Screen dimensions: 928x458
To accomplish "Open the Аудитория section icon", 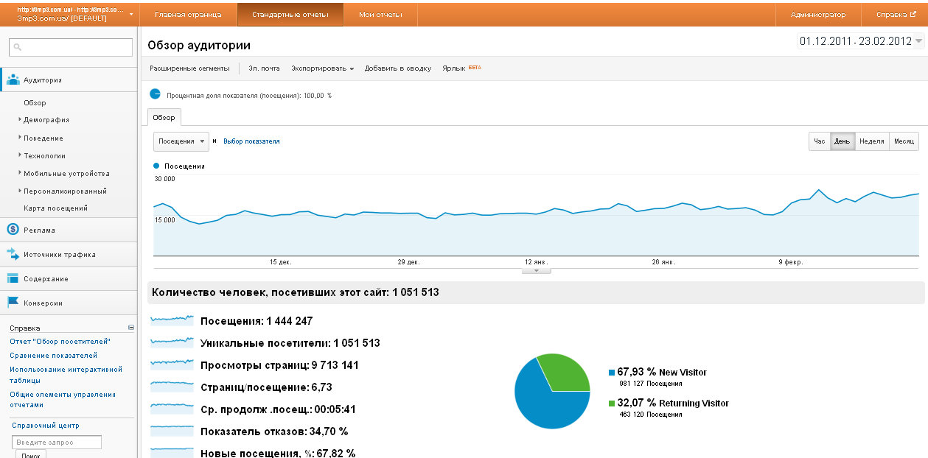I will pyautogui.click(x=13, y=80).
